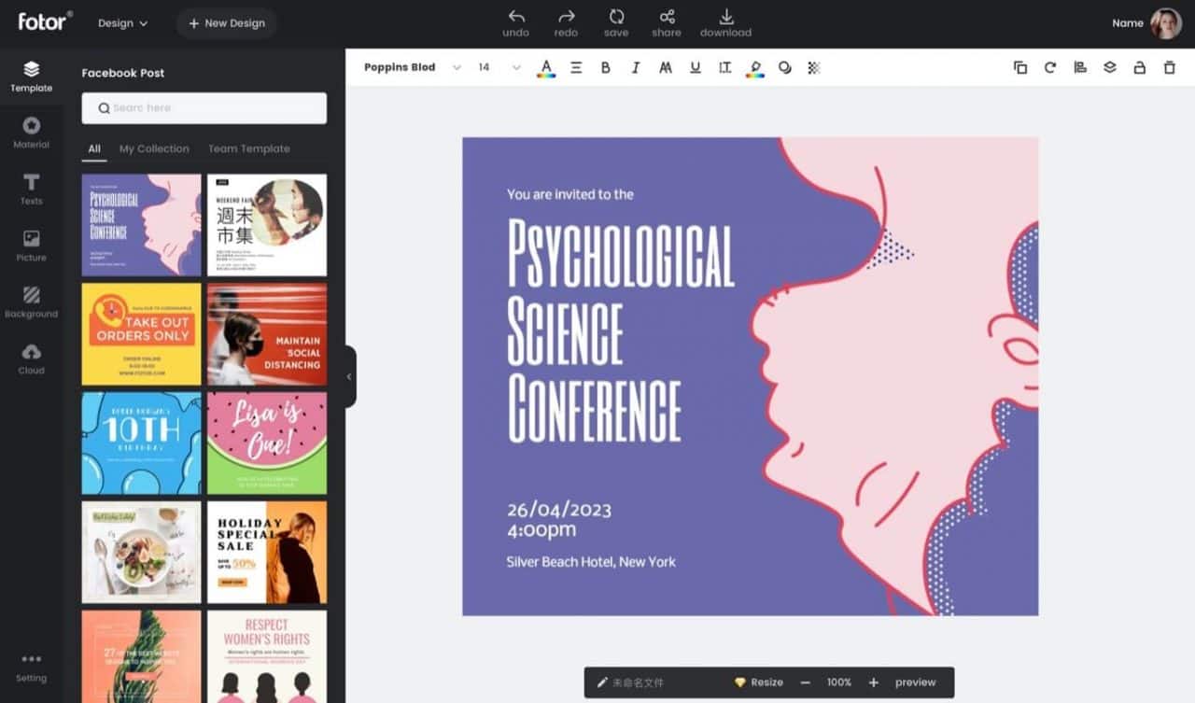Open the Design menu dropdown
Screen dimensions: 1195x703
click(122, 22)
